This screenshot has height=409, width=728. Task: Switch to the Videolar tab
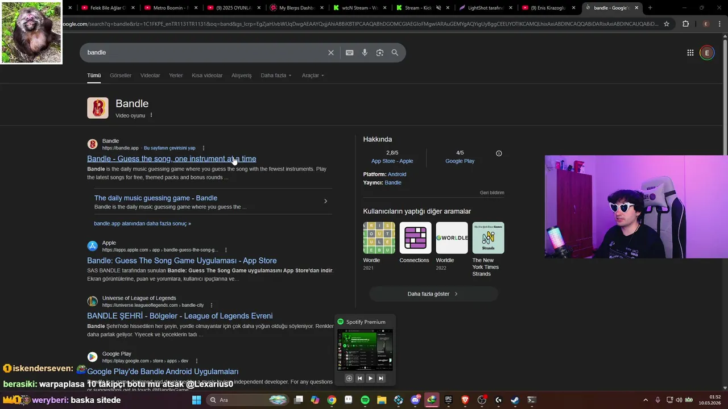(x=150, y=76)
